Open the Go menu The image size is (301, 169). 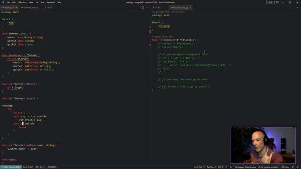pyautogui.click(x=37, y=2)
